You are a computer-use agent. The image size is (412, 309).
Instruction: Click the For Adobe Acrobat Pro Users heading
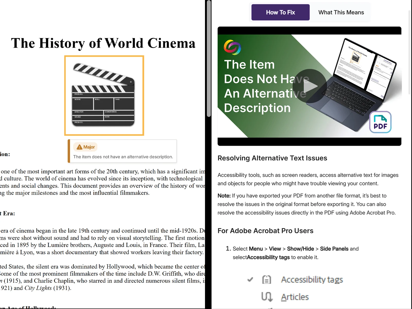265,231
